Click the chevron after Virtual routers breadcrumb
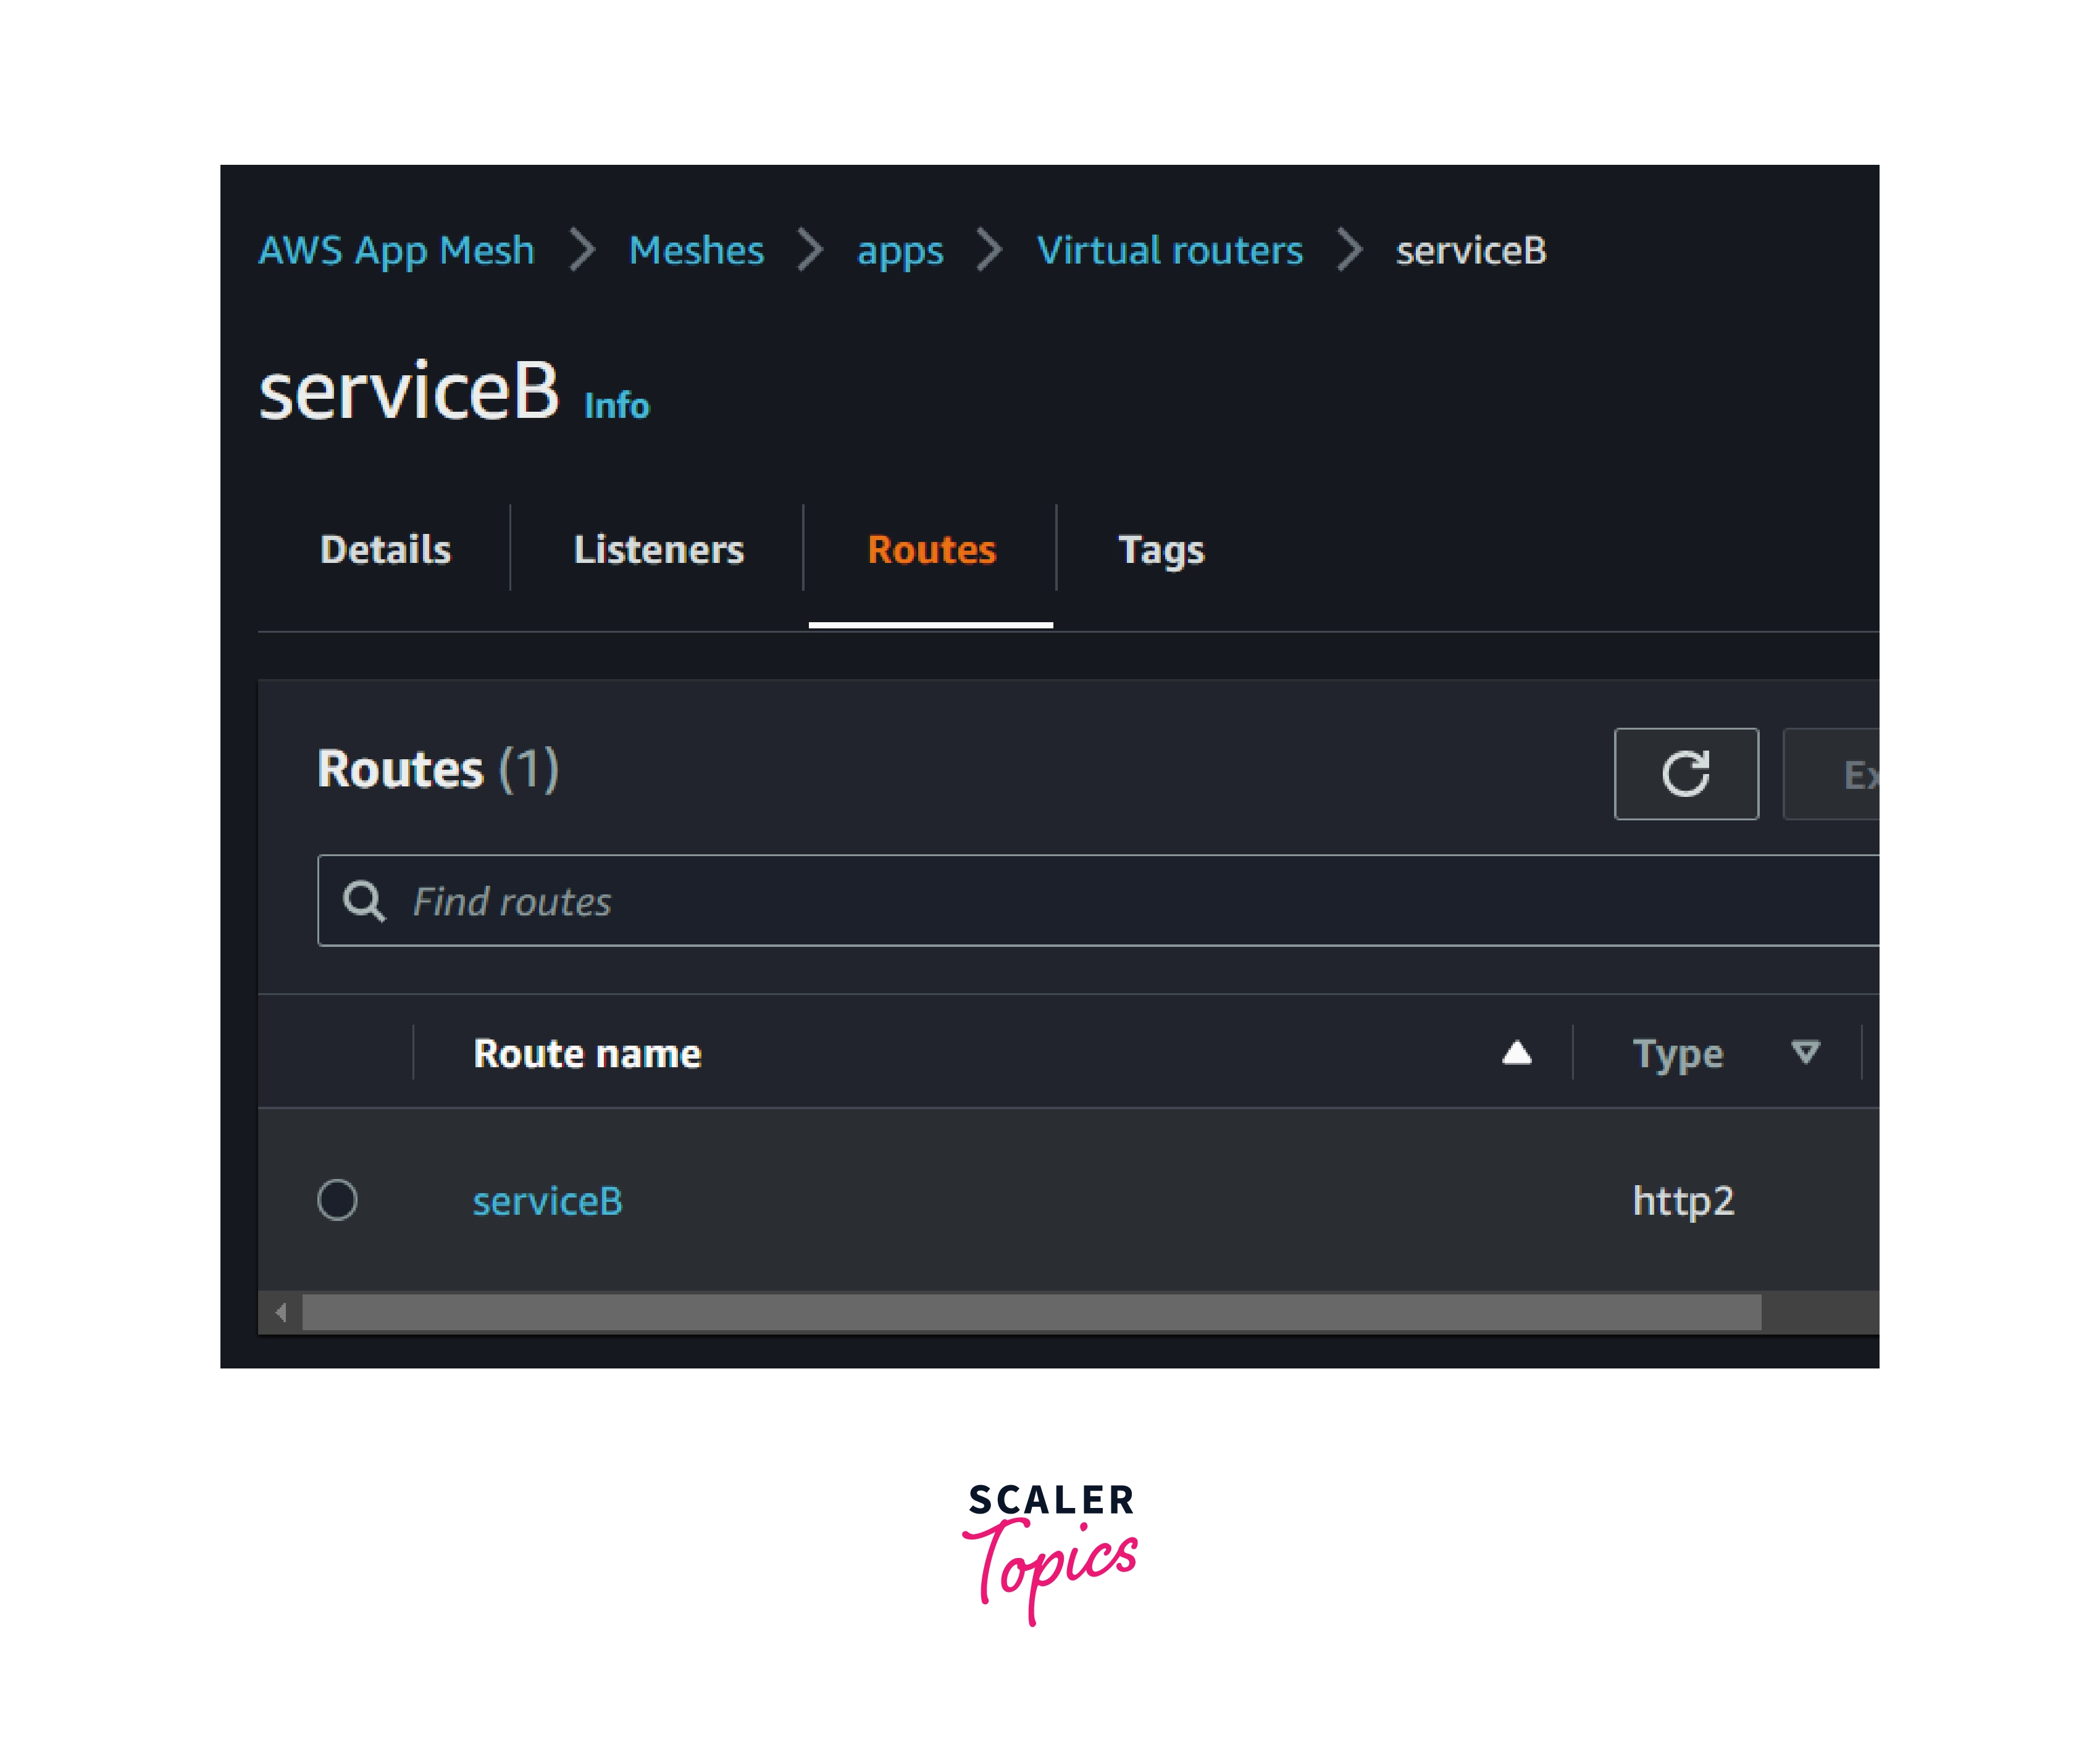 tap(1350, 250)
